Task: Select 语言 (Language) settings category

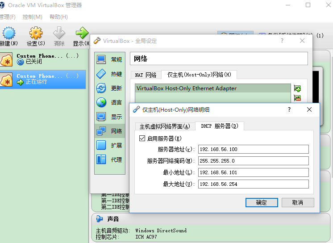Action: tap(110, 102)
